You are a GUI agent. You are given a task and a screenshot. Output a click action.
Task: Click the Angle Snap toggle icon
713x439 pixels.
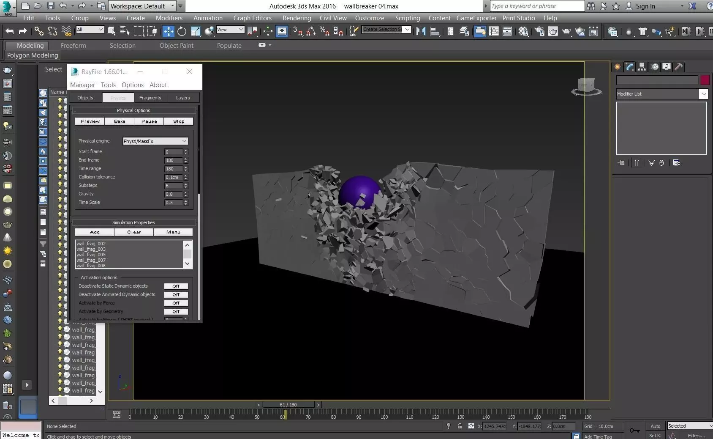click(311, 31)
